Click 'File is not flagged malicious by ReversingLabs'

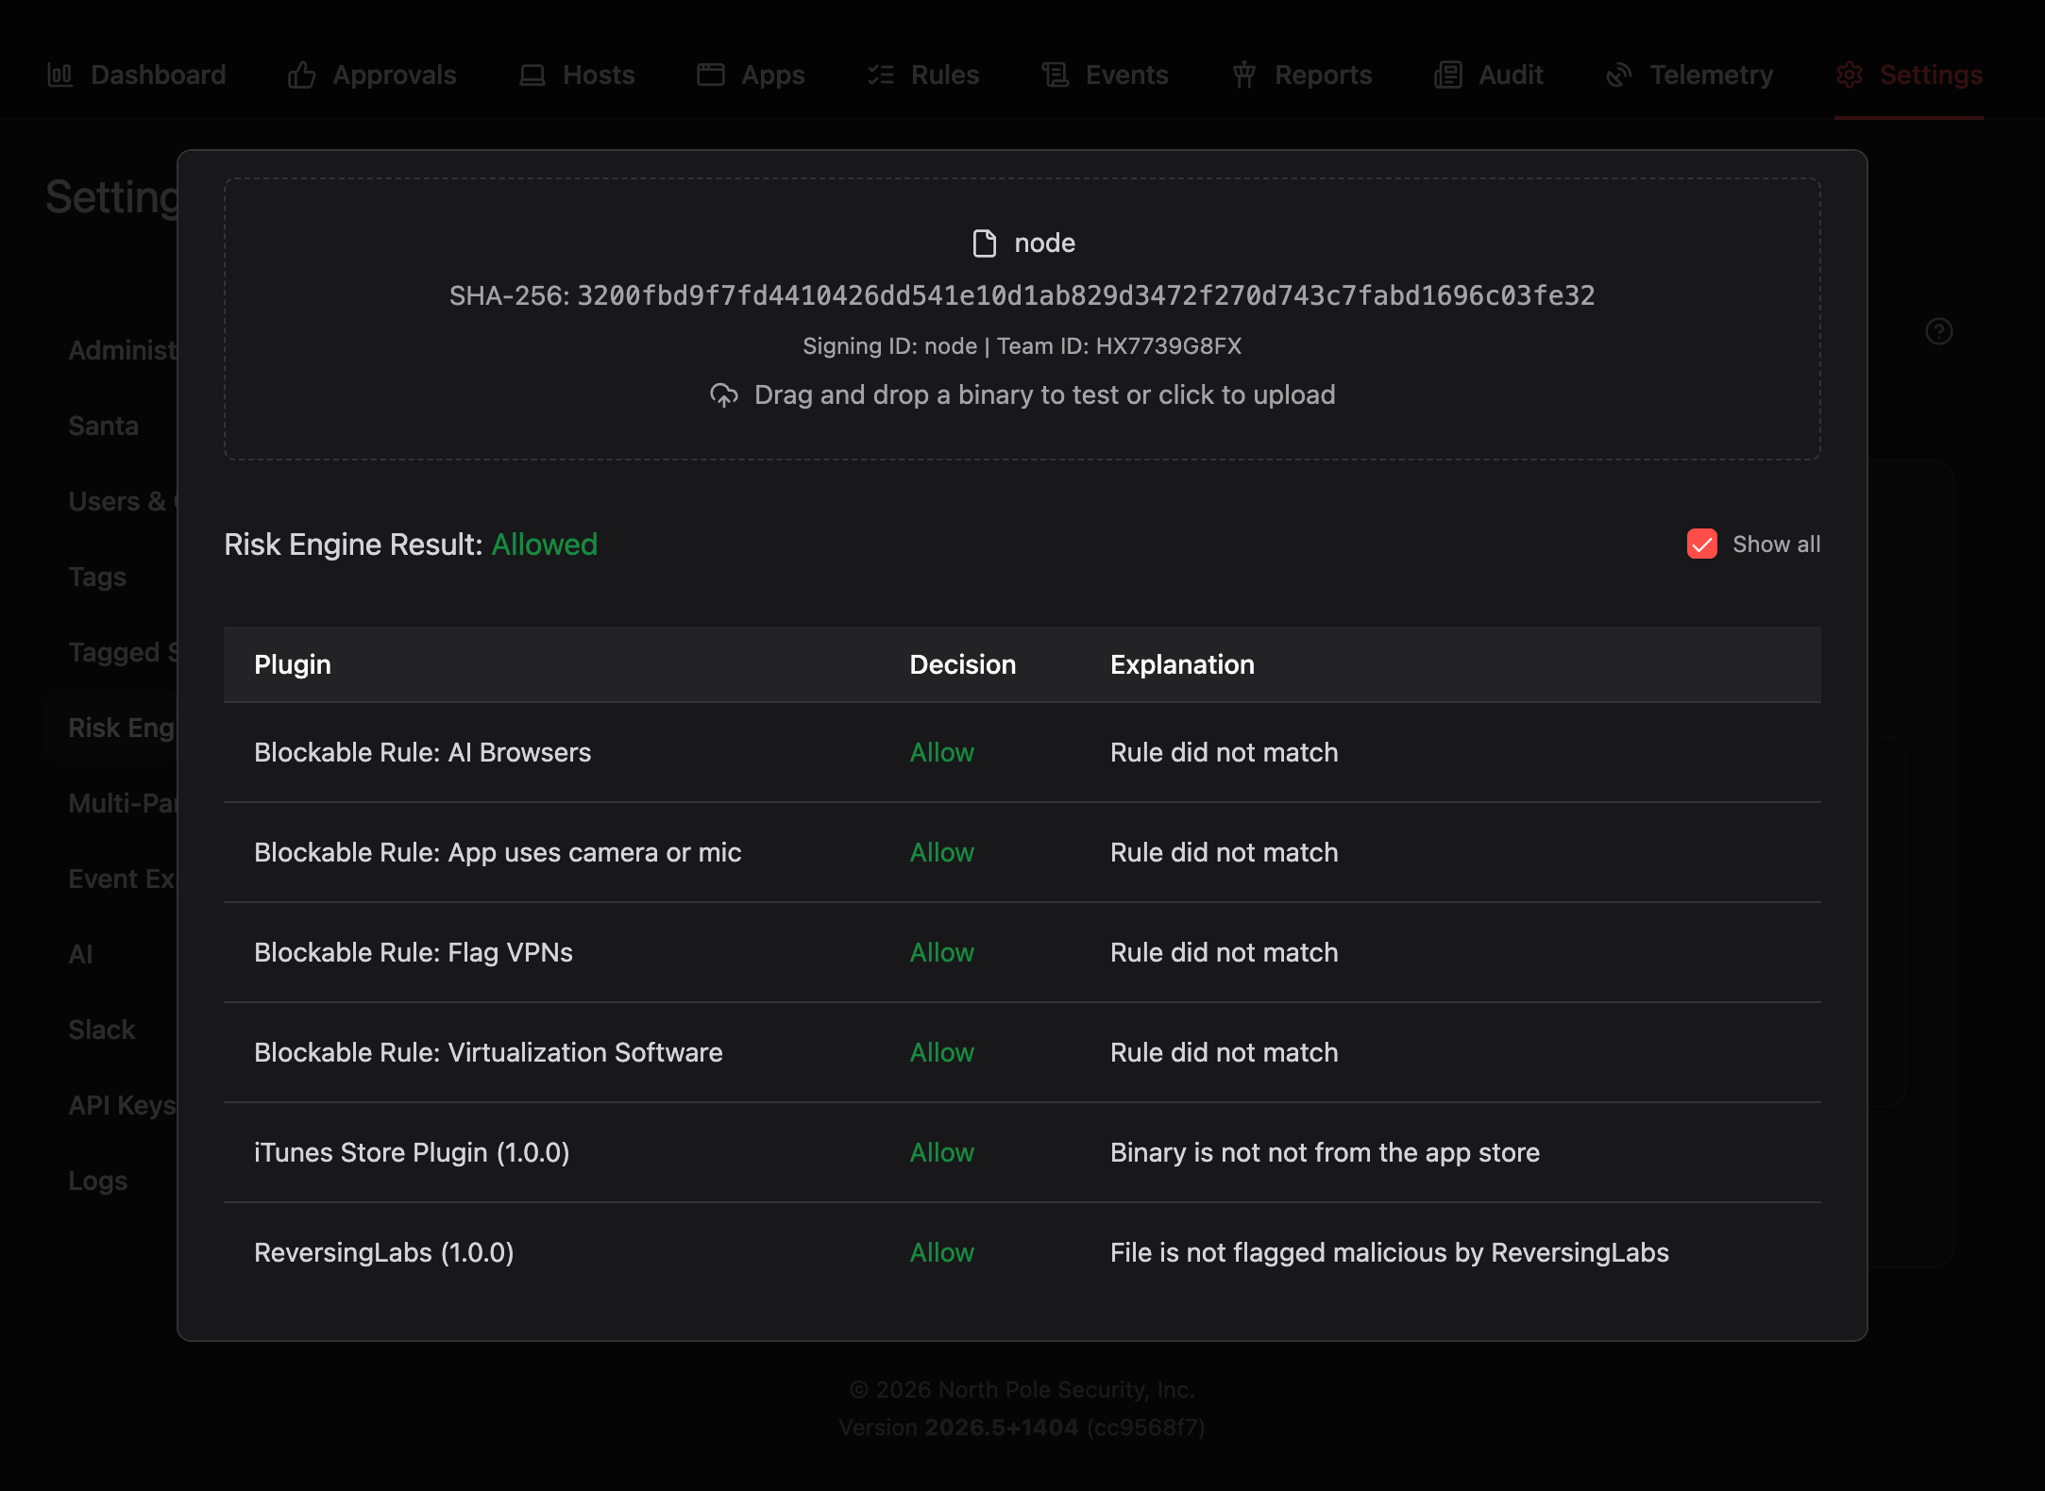(x=1390, y=1252)
